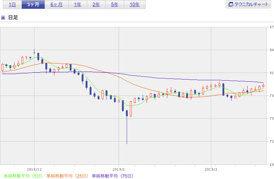Viewport: 274px width, 179px height.
Task: Click the 2019/1 date axis marker
Action: click(x=119, y=170)
